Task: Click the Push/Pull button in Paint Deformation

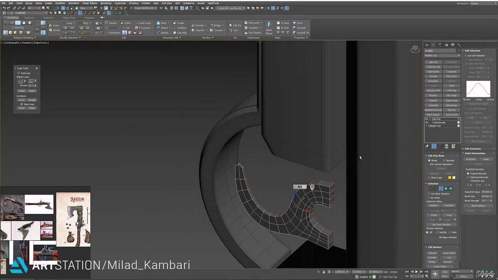Action: pos(471,159)
